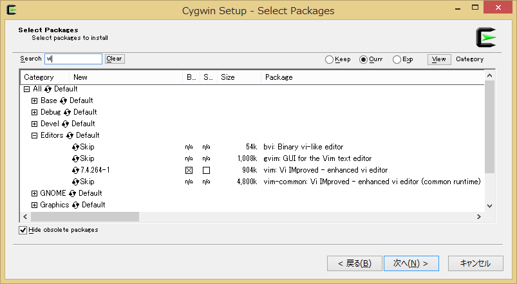This screenshot has height=284, width=517.
Task: Click the 1,008k size value
Action: 247,158
